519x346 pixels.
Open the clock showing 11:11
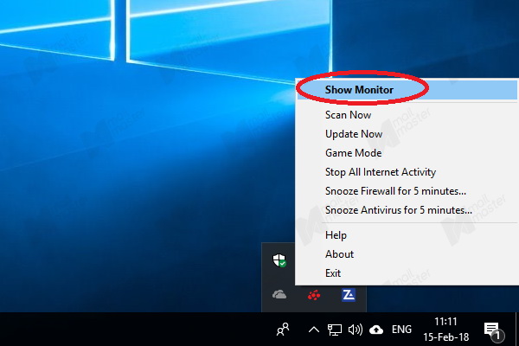445,330
